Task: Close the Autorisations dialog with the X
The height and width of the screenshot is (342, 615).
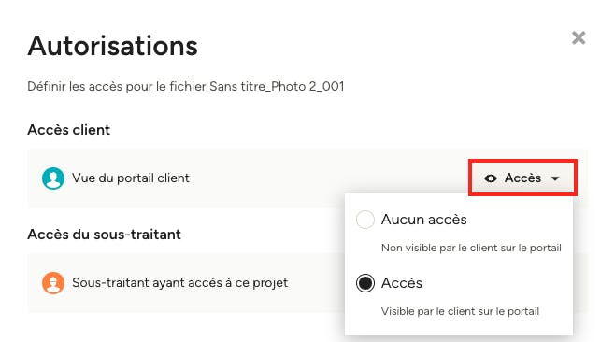Action: click(579, 38)
